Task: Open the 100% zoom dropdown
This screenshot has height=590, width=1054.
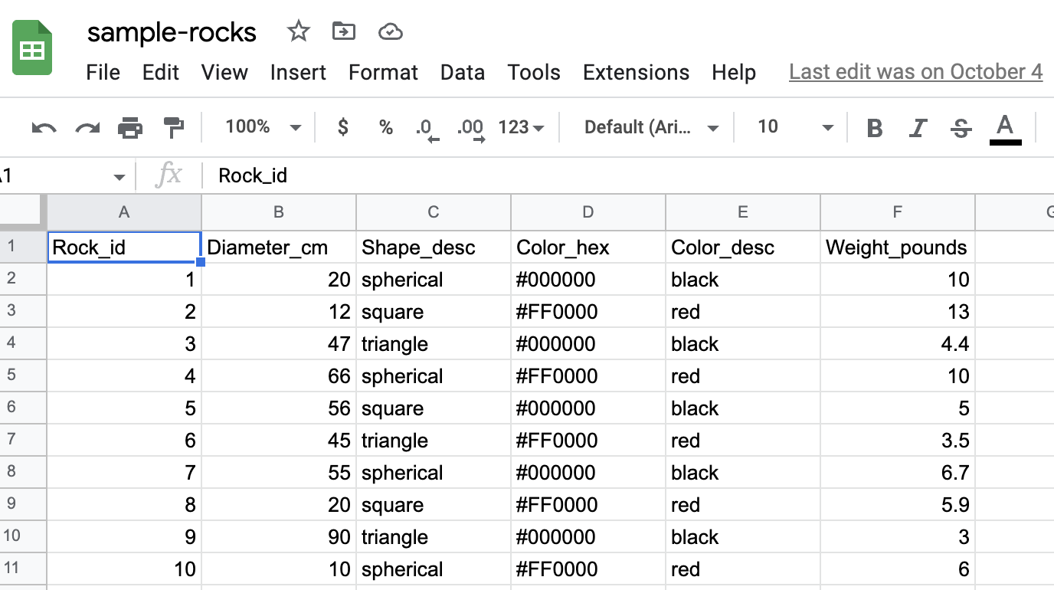Action: (x=263, y=127)
